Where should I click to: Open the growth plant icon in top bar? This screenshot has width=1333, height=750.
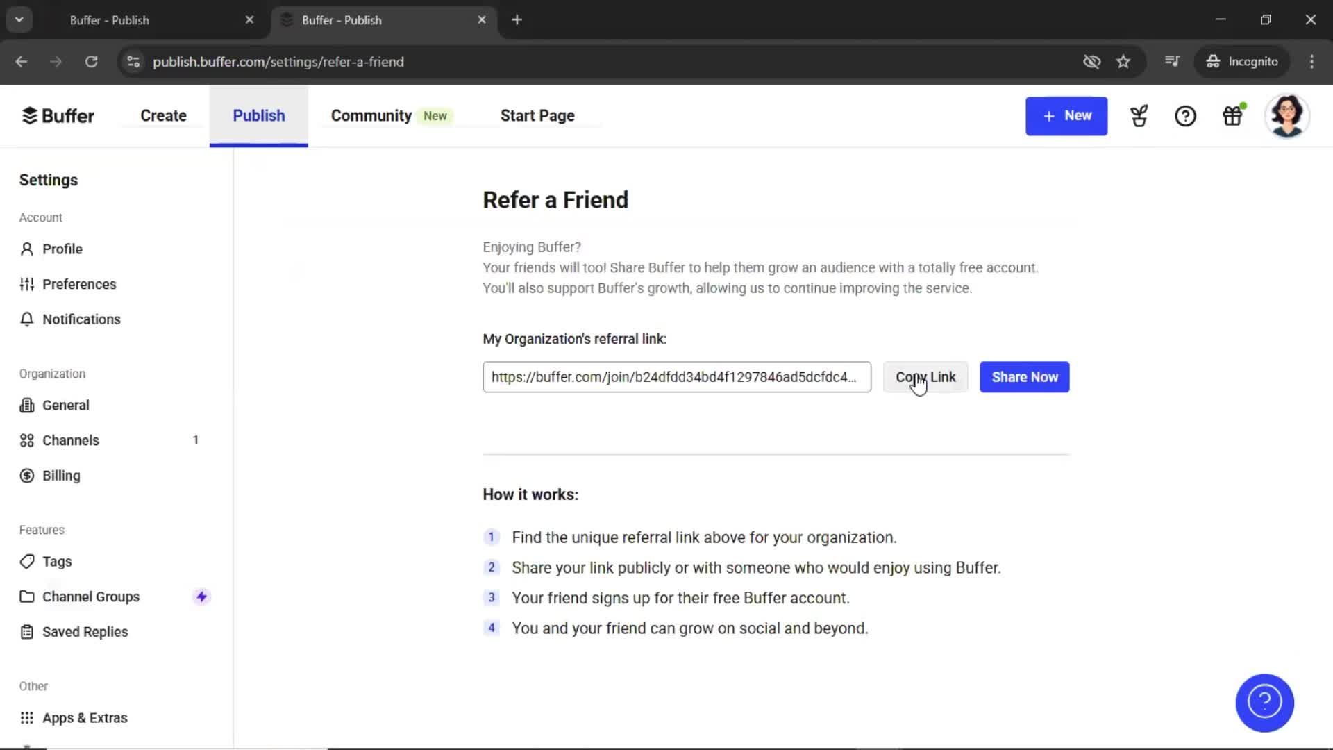[1139, 115]
